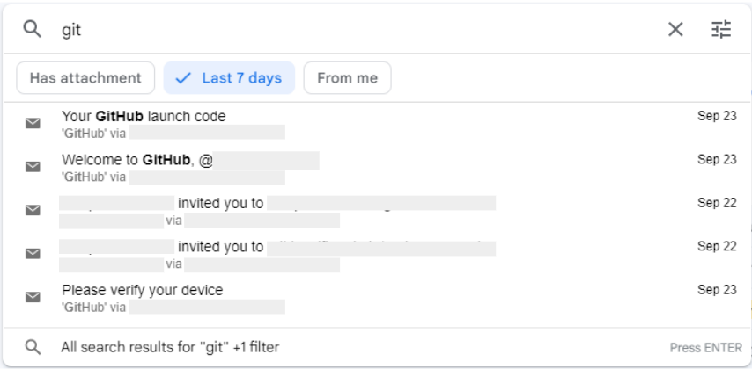Click Press ENTER hint text
The height and width of the screenshot is (369, 752).
click(x=706, y=348)
